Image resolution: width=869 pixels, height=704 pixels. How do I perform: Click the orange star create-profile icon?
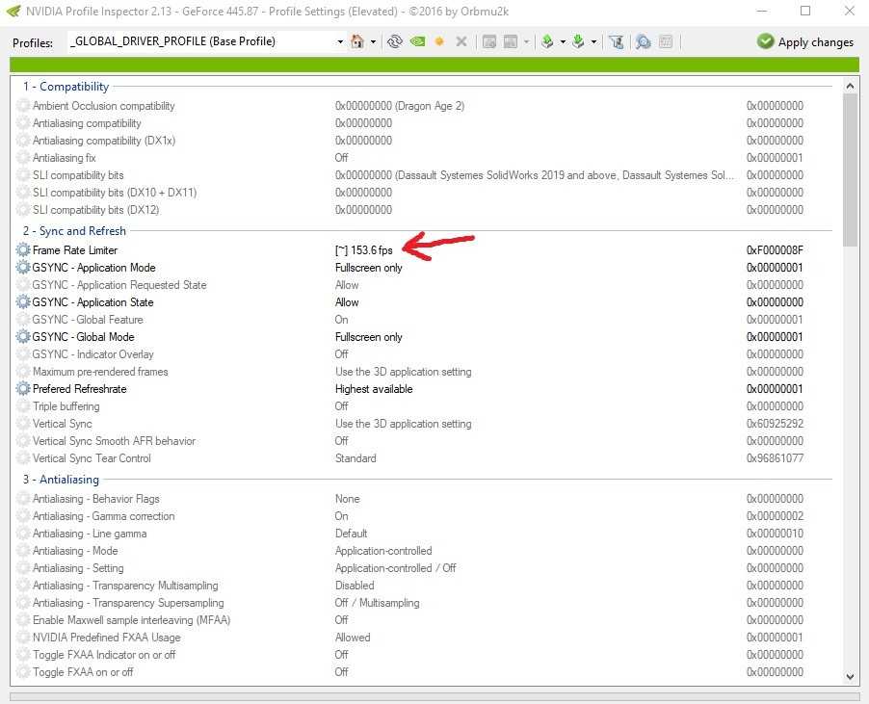[439, 41]
